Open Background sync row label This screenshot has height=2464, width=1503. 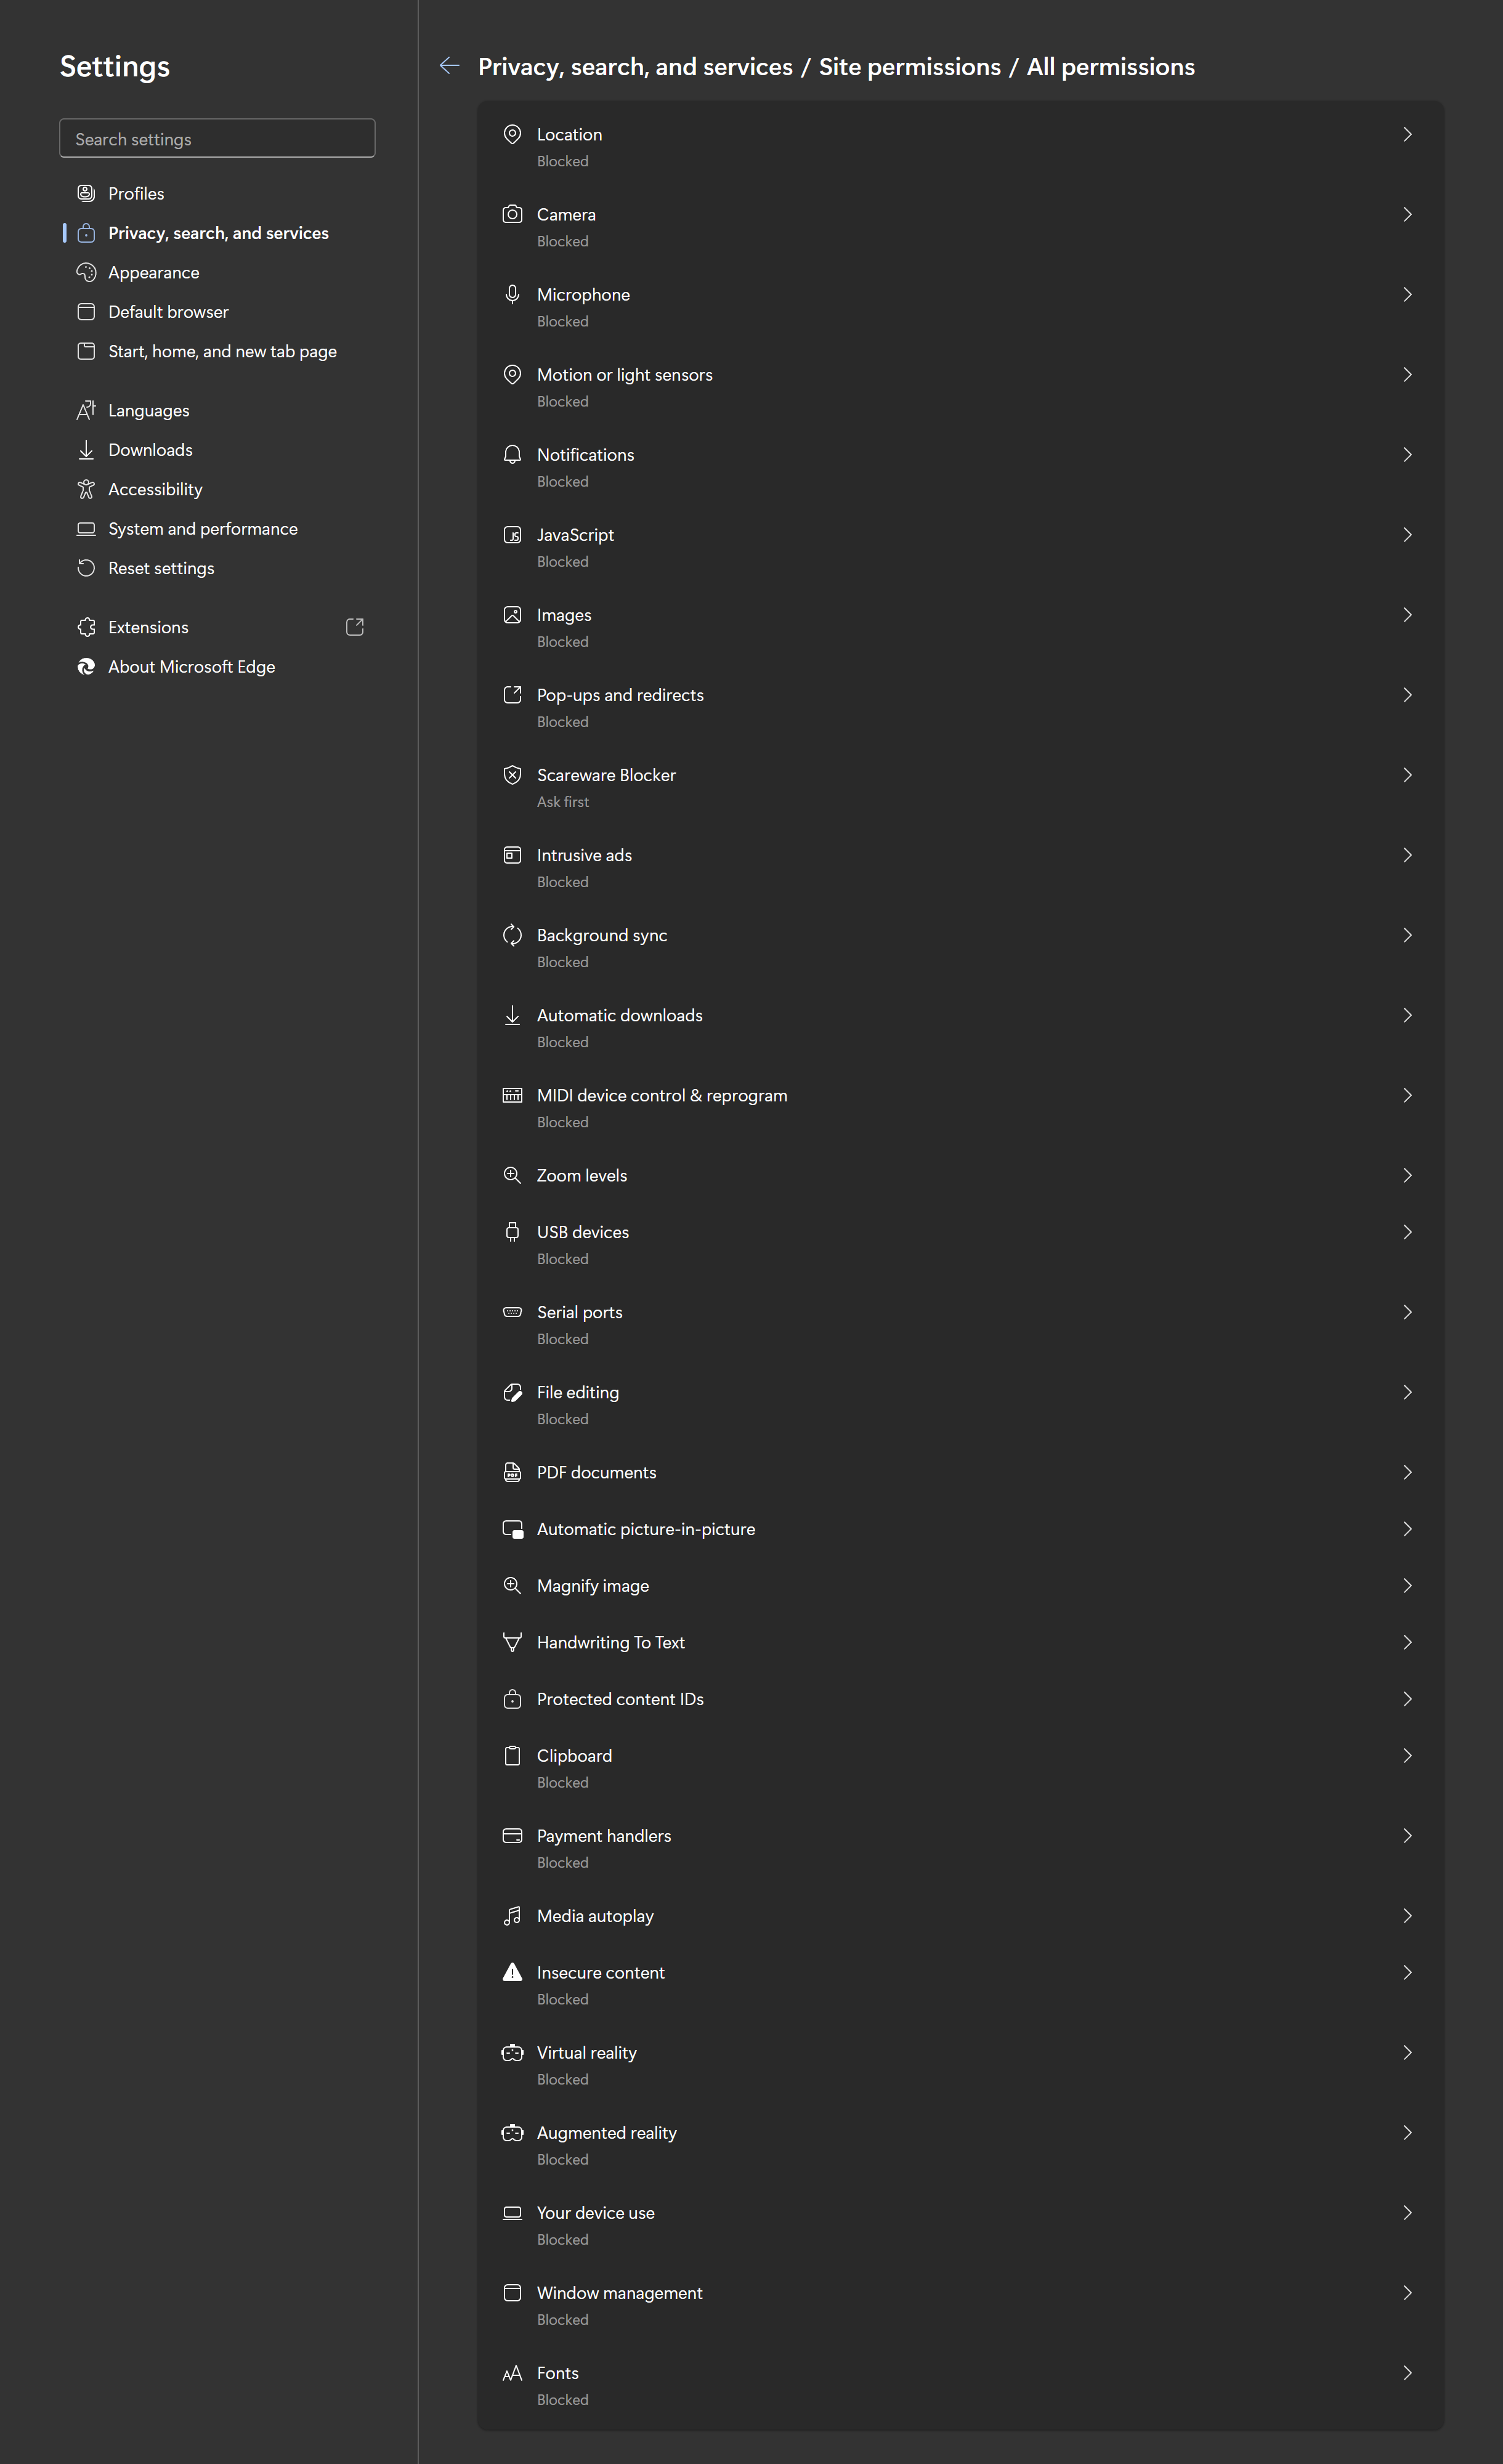(602, 935)
